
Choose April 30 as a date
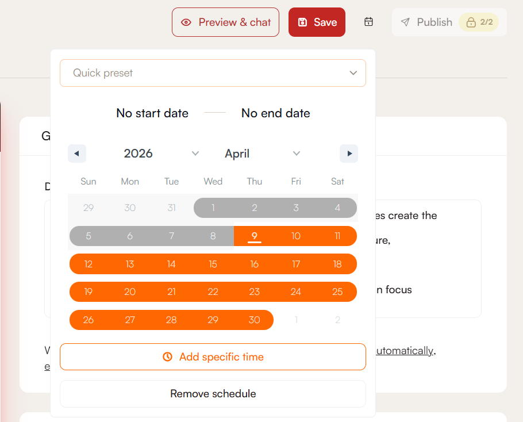coord(255,320)
